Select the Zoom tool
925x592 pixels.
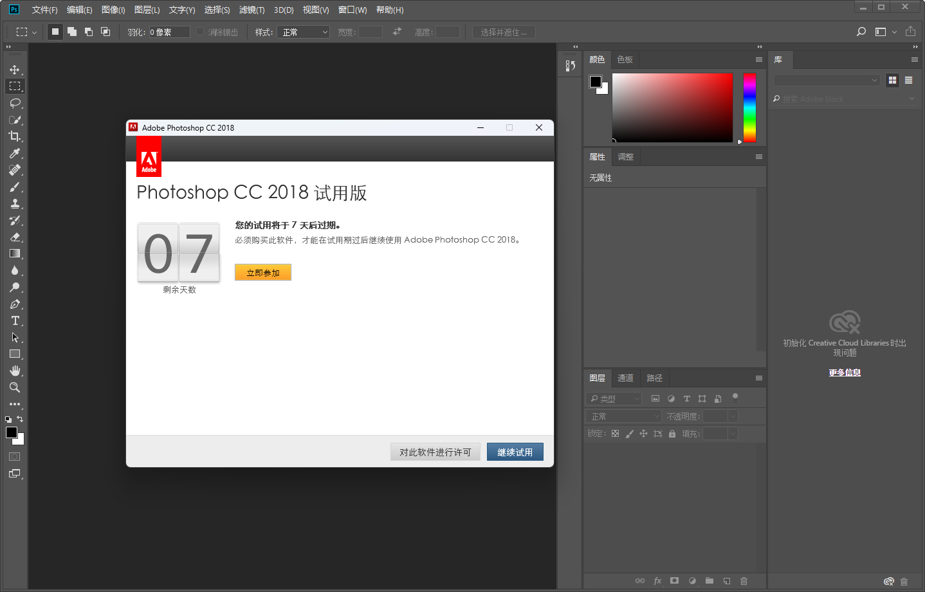[15, 387]
